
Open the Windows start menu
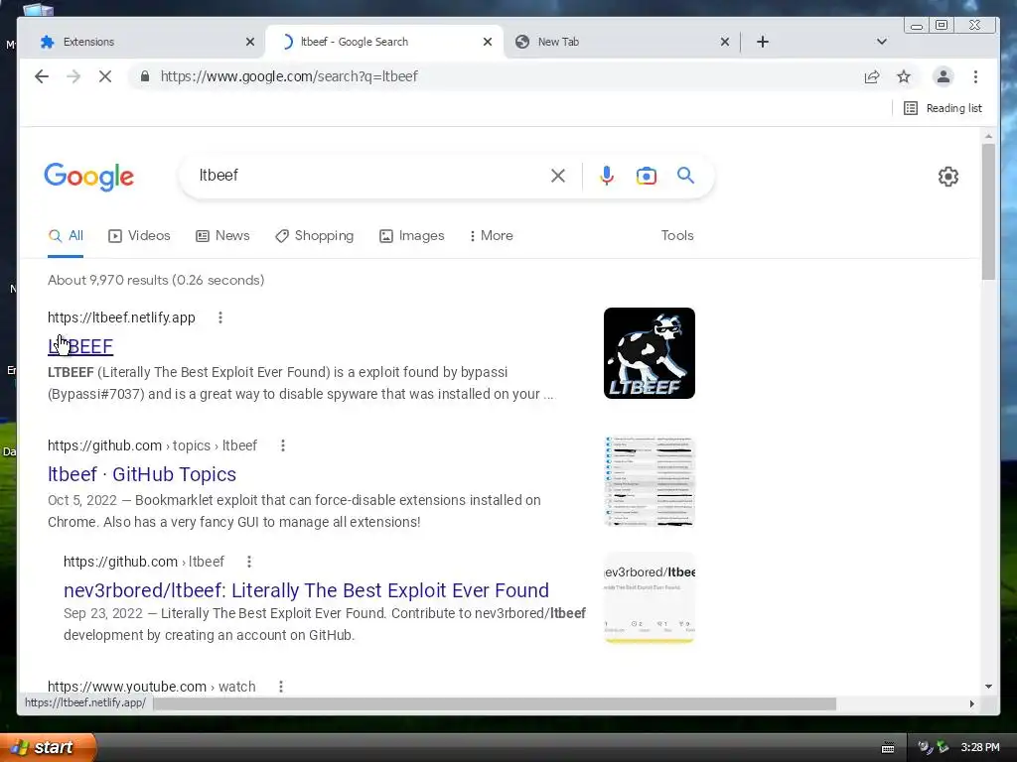point(48,747)
